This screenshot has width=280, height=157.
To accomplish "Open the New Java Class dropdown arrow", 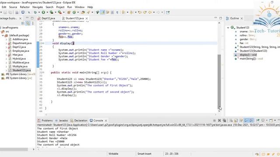I will pos(78,12).
